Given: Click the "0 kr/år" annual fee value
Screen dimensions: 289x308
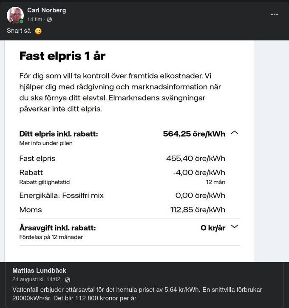Looking at the screenshot, I should click(x=213, y=228).
